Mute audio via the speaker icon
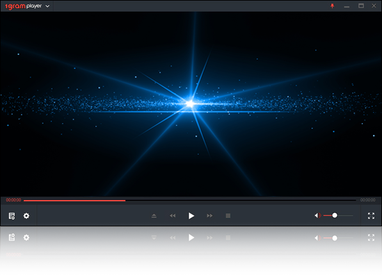This screenshot has height=275, width=382. pyautogui.click(x=317, y=215)
